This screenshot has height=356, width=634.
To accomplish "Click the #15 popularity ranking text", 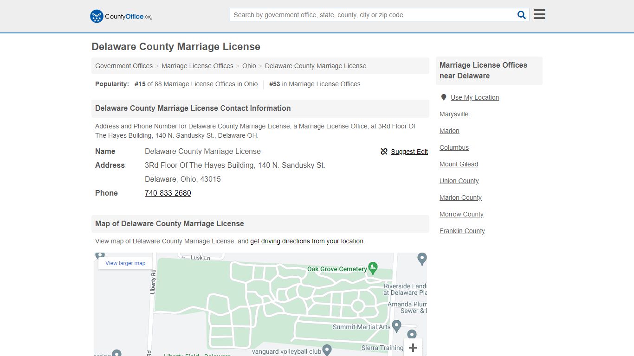I will coord(196,84).
